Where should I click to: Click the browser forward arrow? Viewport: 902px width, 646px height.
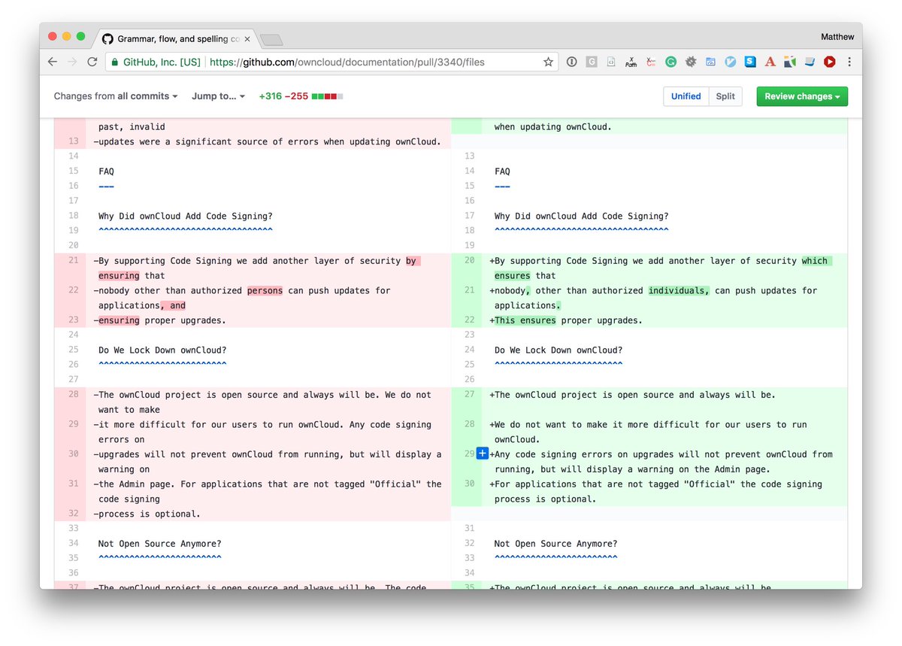point(72,62)
